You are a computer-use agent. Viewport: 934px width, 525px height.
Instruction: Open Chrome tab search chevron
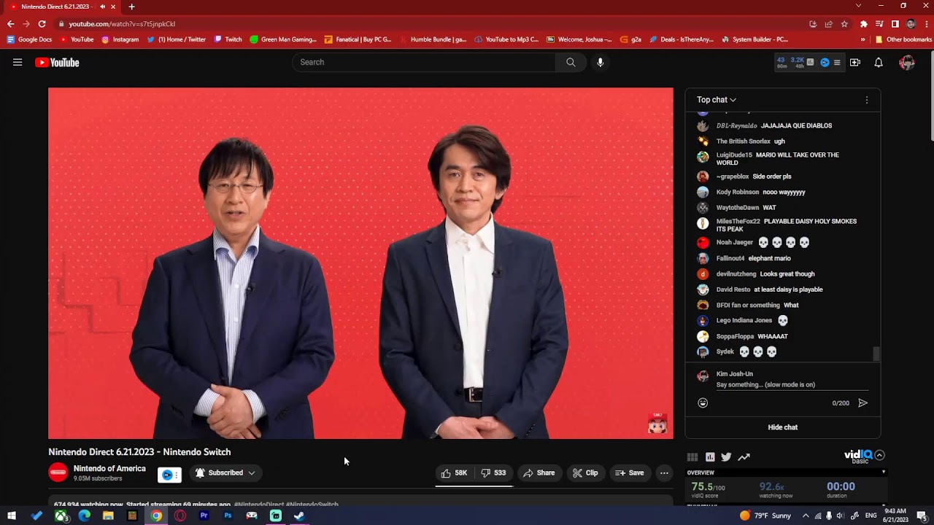[859, 6]
